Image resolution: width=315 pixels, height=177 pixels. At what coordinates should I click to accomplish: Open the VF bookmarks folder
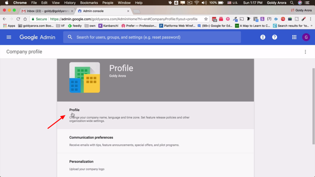coord(61,26)
